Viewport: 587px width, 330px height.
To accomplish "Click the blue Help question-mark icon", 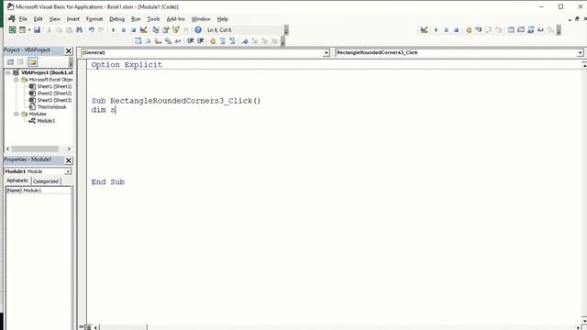I will coord(198,30).
